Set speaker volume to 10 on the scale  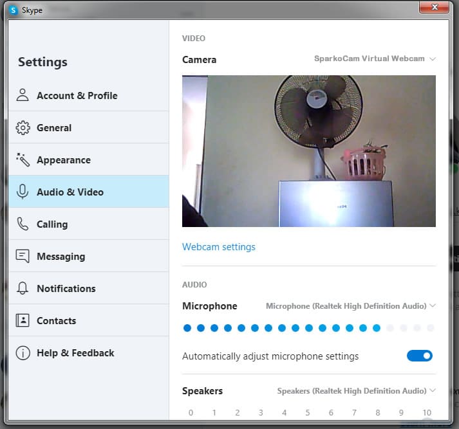tap(427, 413)
